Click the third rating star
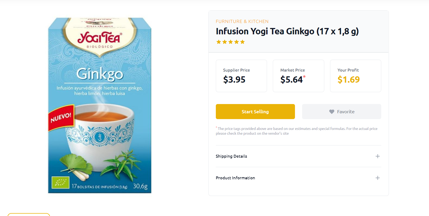 click(231, 42)
